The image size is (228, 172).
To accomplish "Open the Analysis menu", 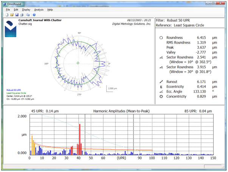I will (39, 10).
